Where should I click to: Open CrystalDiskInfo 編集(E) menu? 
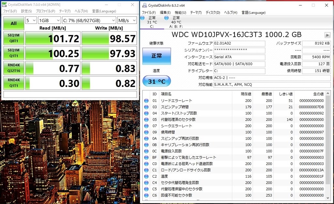pyautogui.click(x=165, y=13)
